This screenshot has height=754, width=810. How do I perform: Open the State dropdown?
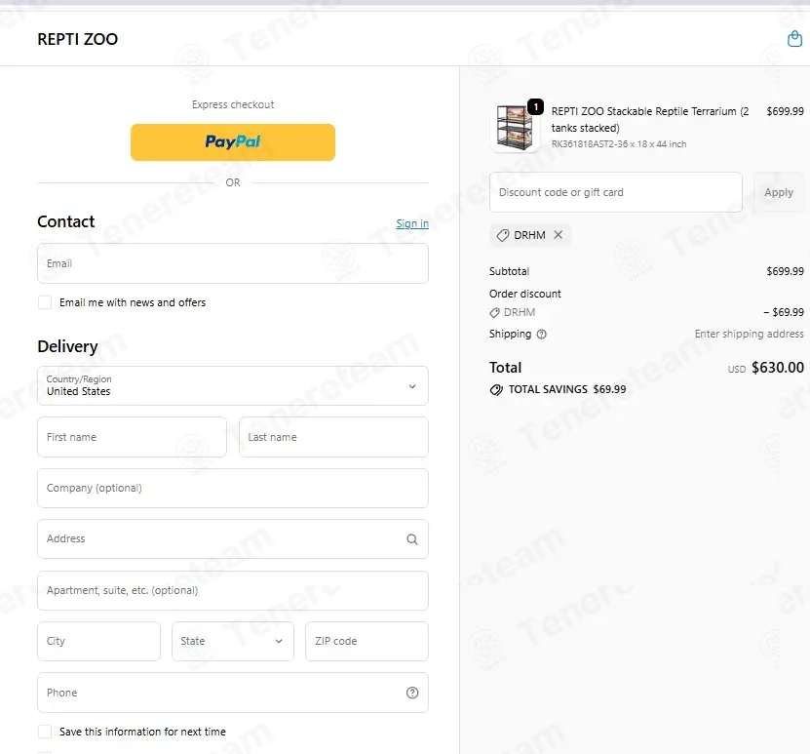pyautogui.click(x=232, y=641)
